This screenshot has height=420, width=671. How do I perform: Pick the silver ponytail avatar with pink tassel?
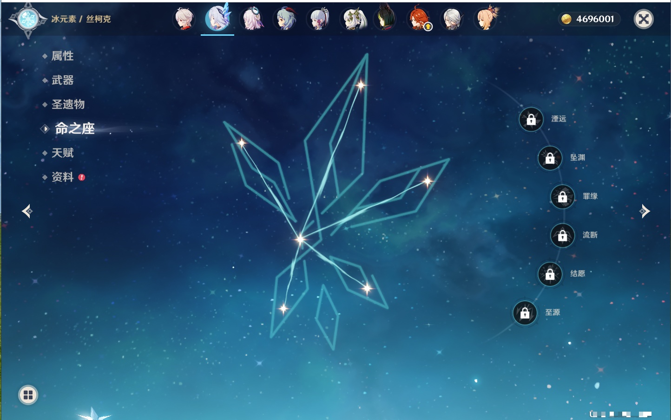[x=319, y=19]
